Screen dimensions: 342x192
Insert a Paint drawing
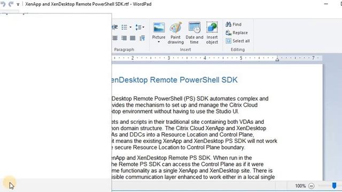click(176, 33)
